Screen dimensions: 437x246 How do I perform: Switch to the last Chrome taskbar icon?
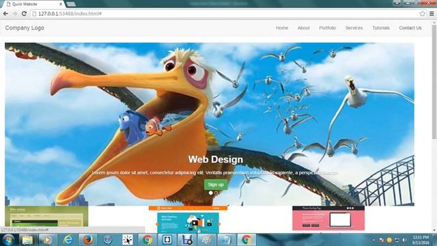pos(246,240)
